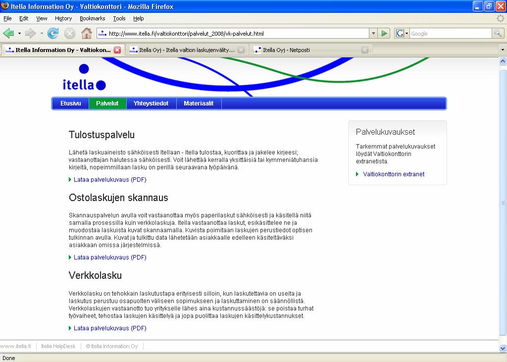Screen dimensions: 507x362
Task: Open the Itella HelpDesk footer link
Action: point(58,346)
